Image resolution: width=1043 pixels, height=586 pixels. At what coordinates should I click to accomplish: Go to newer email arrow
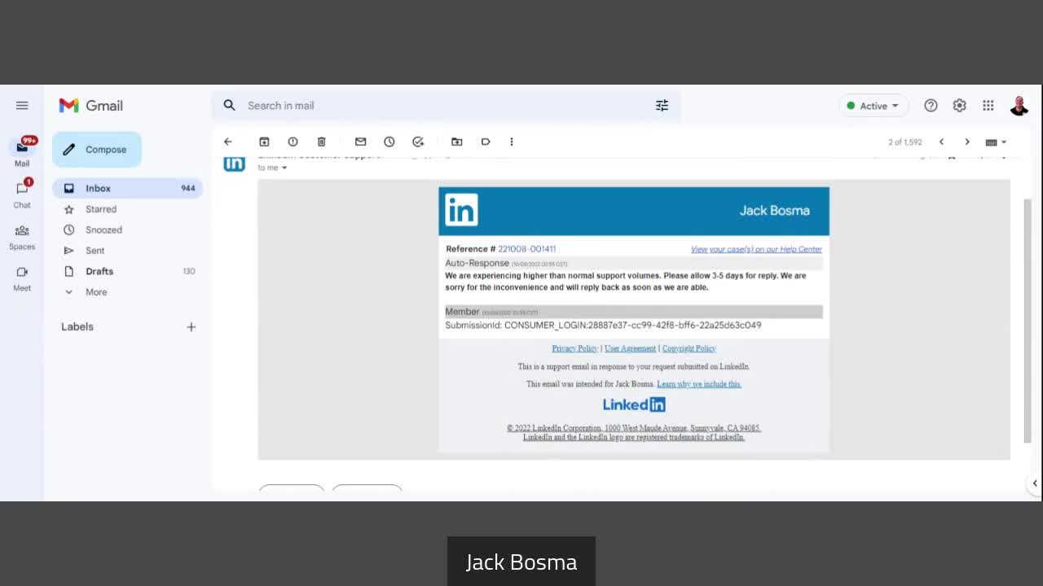[941, 142]
